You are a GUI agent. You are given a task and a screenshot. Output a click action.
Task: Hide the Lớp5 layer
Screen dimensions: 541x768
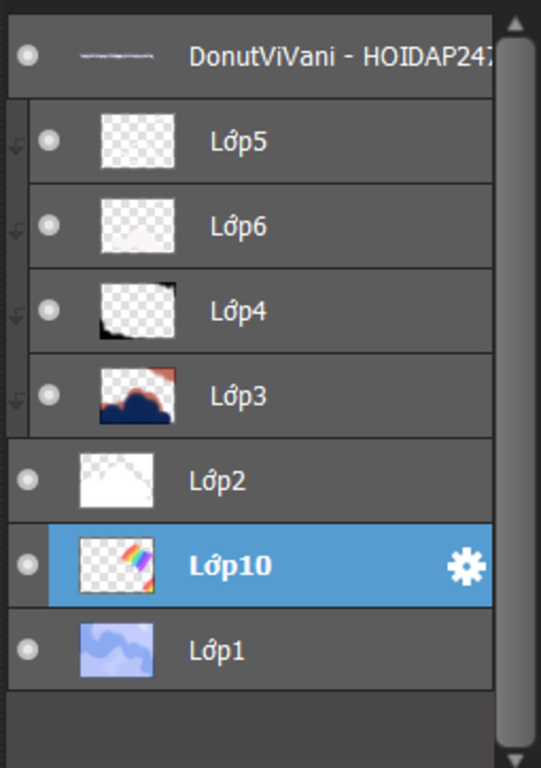point(49,141)
